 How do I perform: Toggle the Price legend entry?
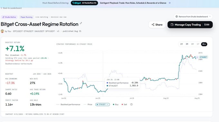point(88,105)
